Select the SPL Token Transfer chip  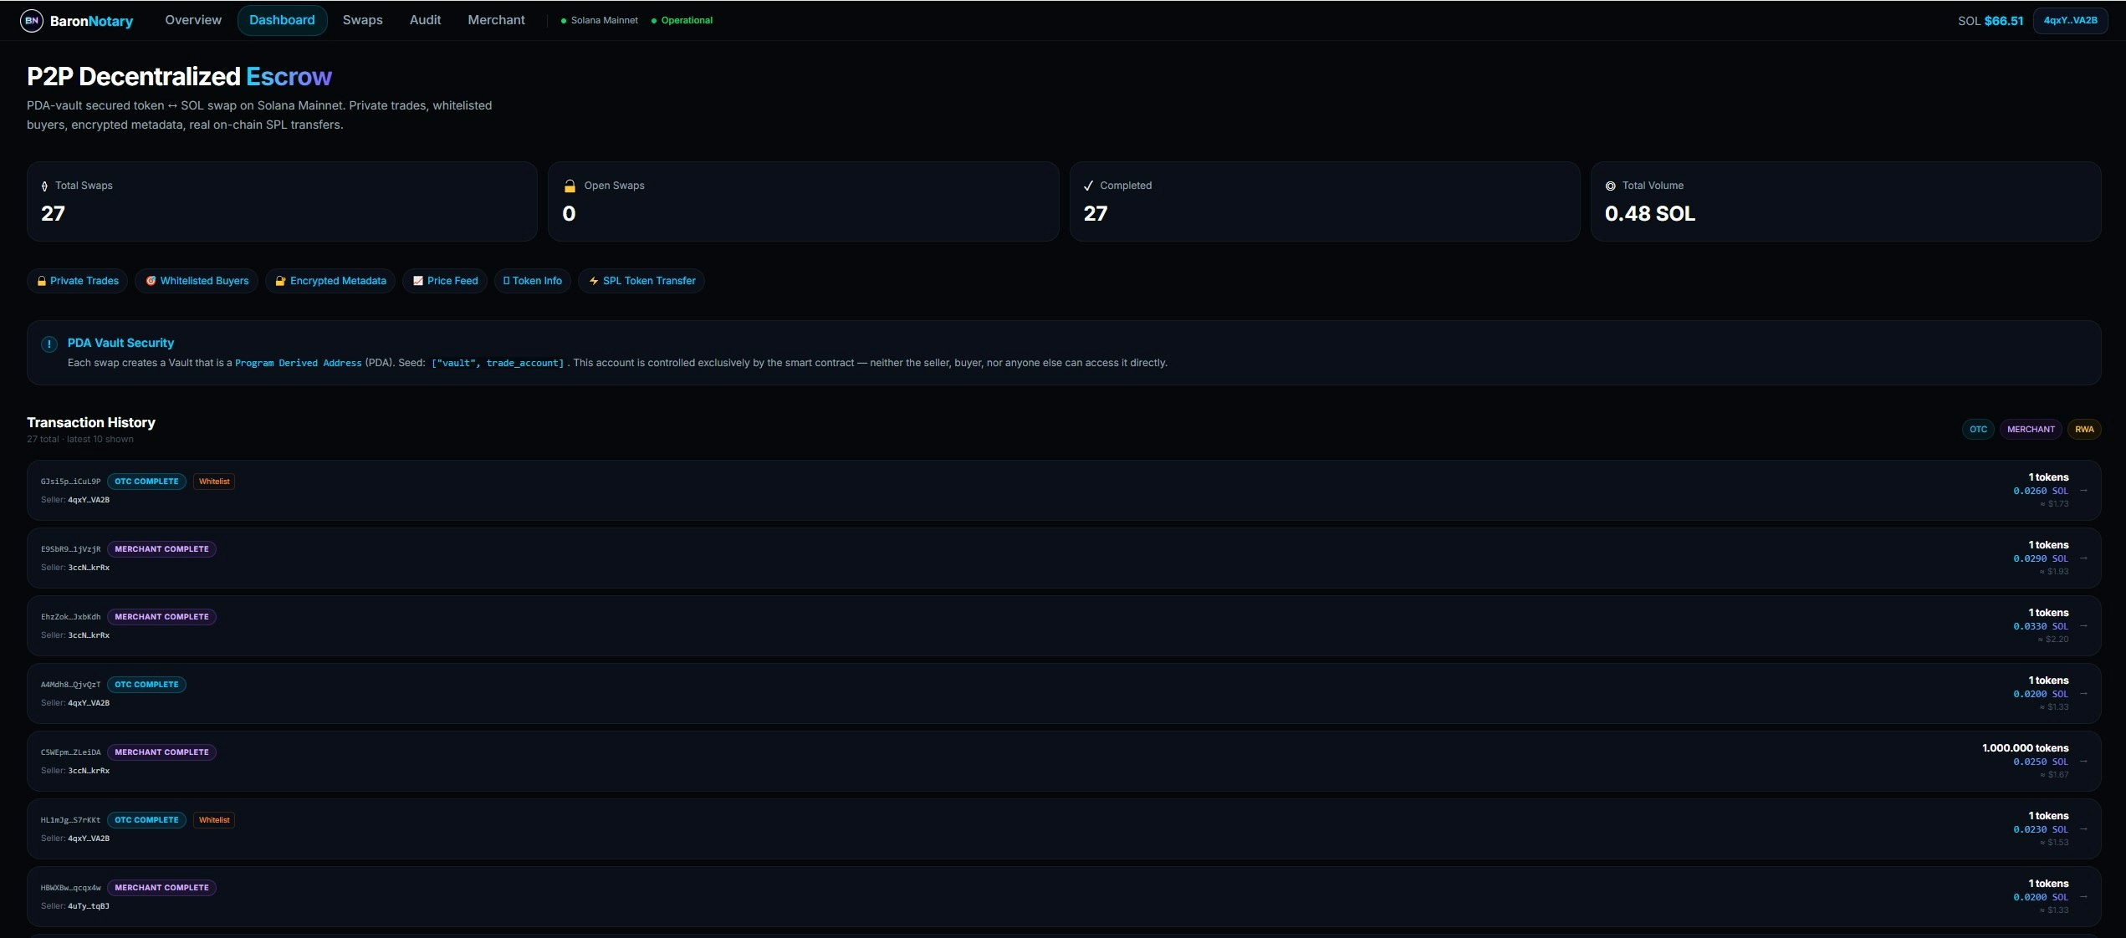click(x=641, y=281)
